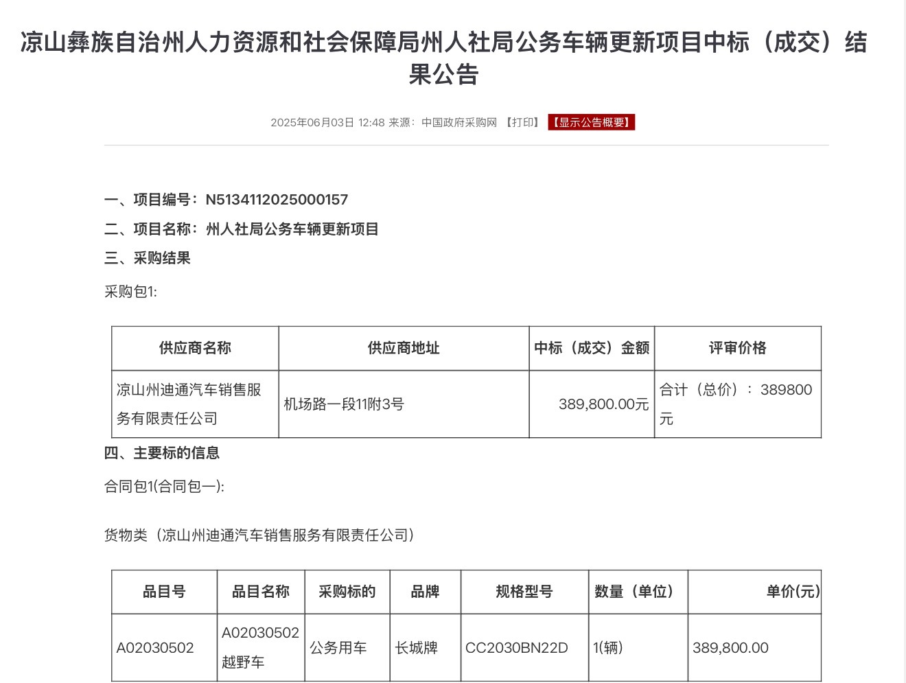Viewport: 906px width, 683px height.
Task: Click the 规格型号 column header
Action: 524,592
